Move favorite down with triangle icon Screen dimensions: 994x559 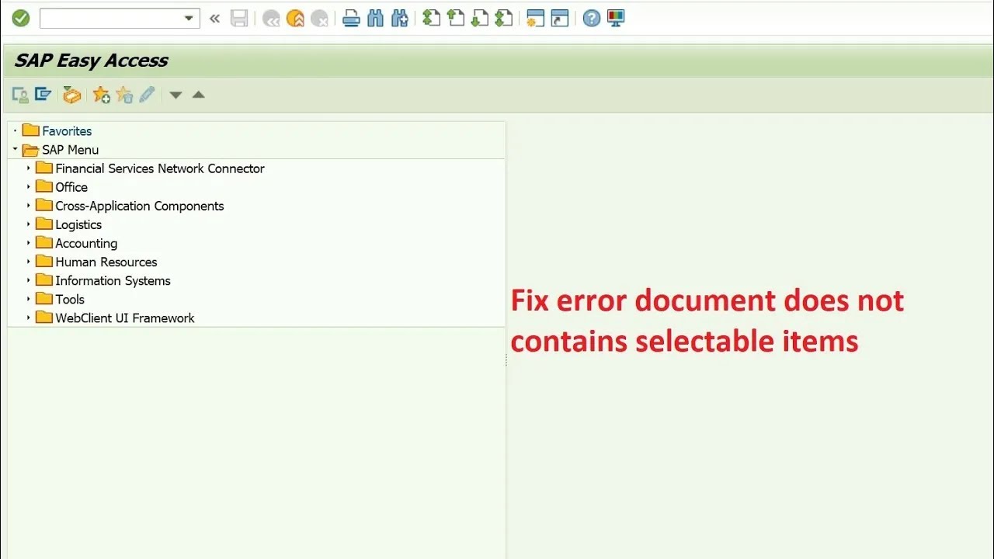176,95
